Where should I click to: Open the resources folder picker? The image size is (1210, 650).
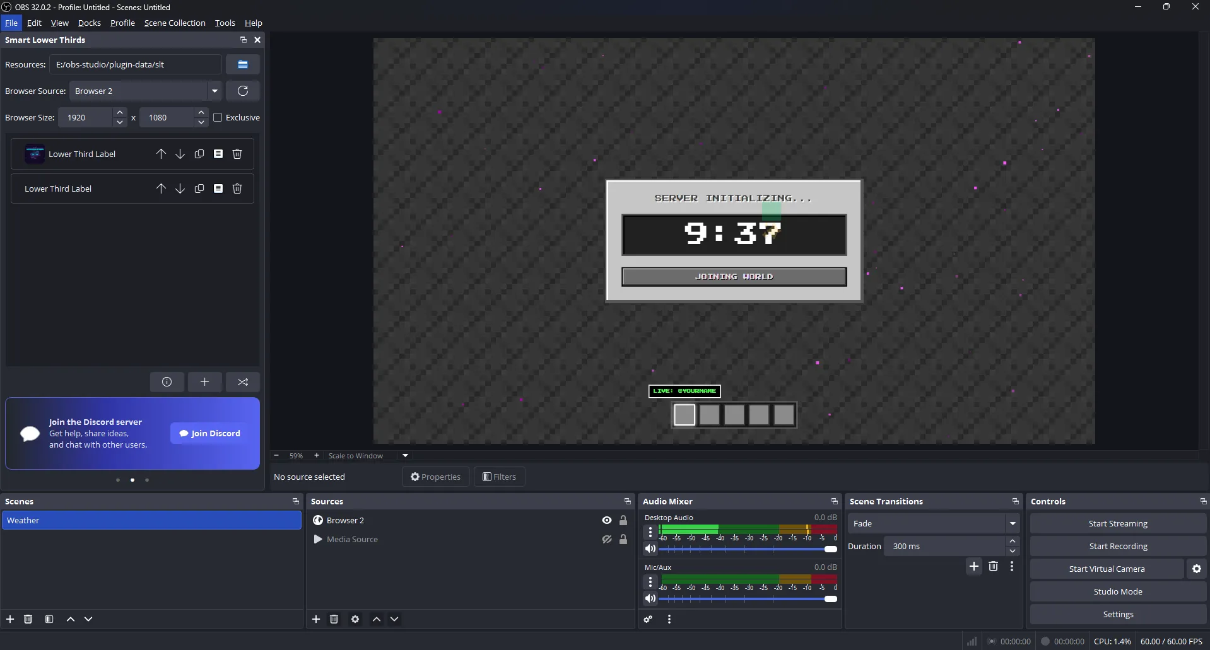coord(243,64)
